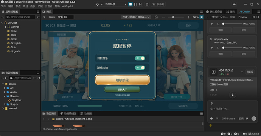Click 定位 button under upgrade.wav
This screenshot has width=261, height=136.
click(x=244, y=54)
